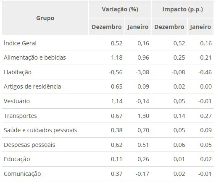The width and height of the screenshot is (216, 183).
Task: Click the Comunicação row label
Action: tap(22, 174)
